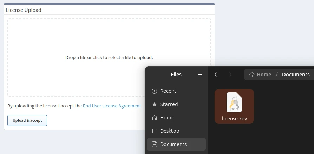Open the Desktop label in sidebar
Screen dimensions: 314x154
[170, 131]
